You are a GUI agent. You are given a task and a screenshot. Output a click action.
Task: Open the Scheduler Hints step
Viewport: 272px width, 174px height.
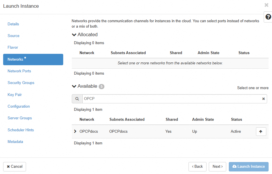[21, 130]
